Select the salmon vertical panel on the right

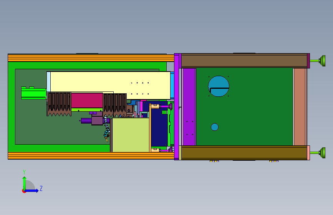tap(300, 107)
